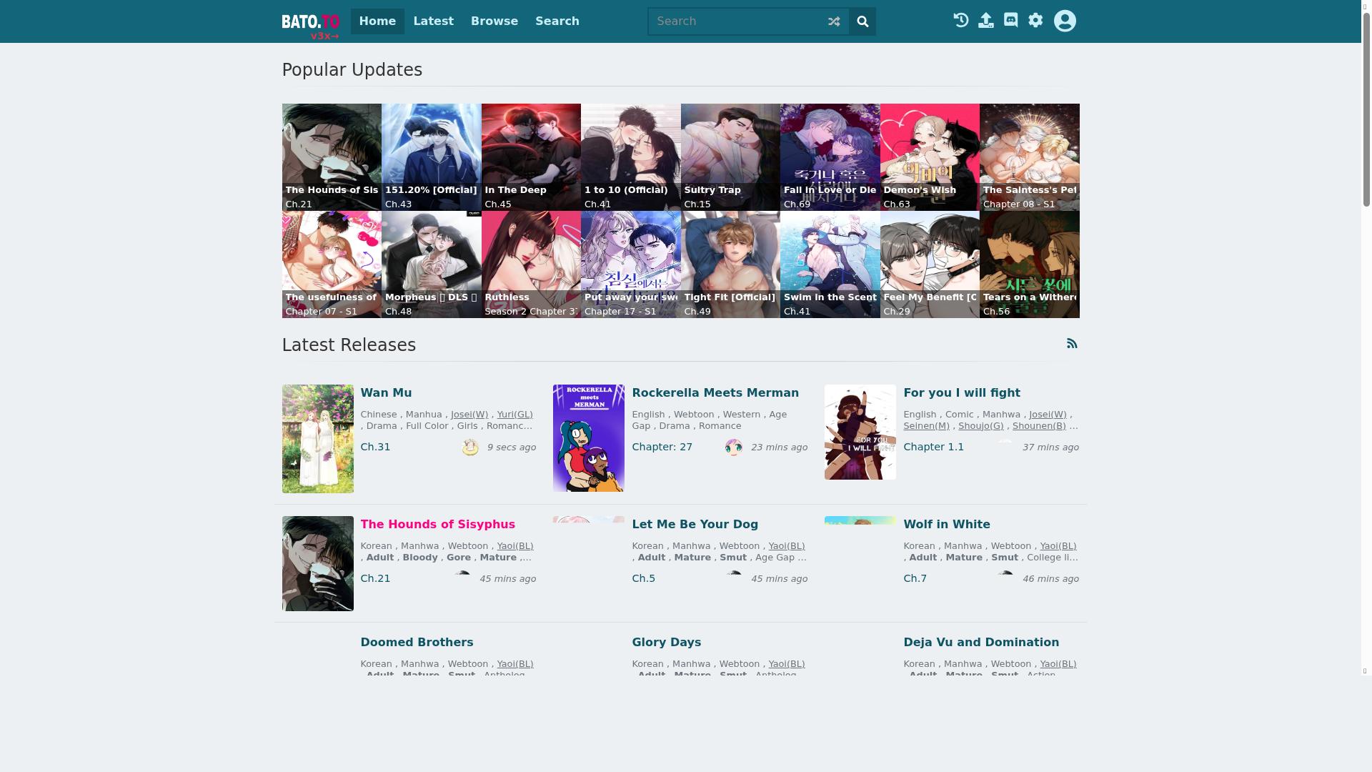Open The Hounds of Sisyphus title link

coord(437,525)
